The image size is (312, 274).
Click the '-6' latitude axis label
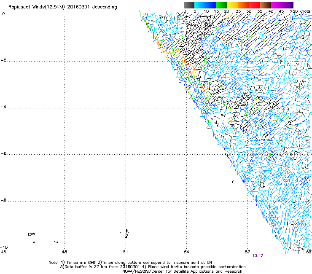[3, 153]
